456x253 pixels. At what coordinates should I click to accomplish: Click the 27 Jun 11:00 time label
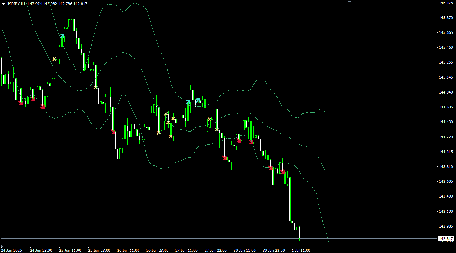pos(186,251)
